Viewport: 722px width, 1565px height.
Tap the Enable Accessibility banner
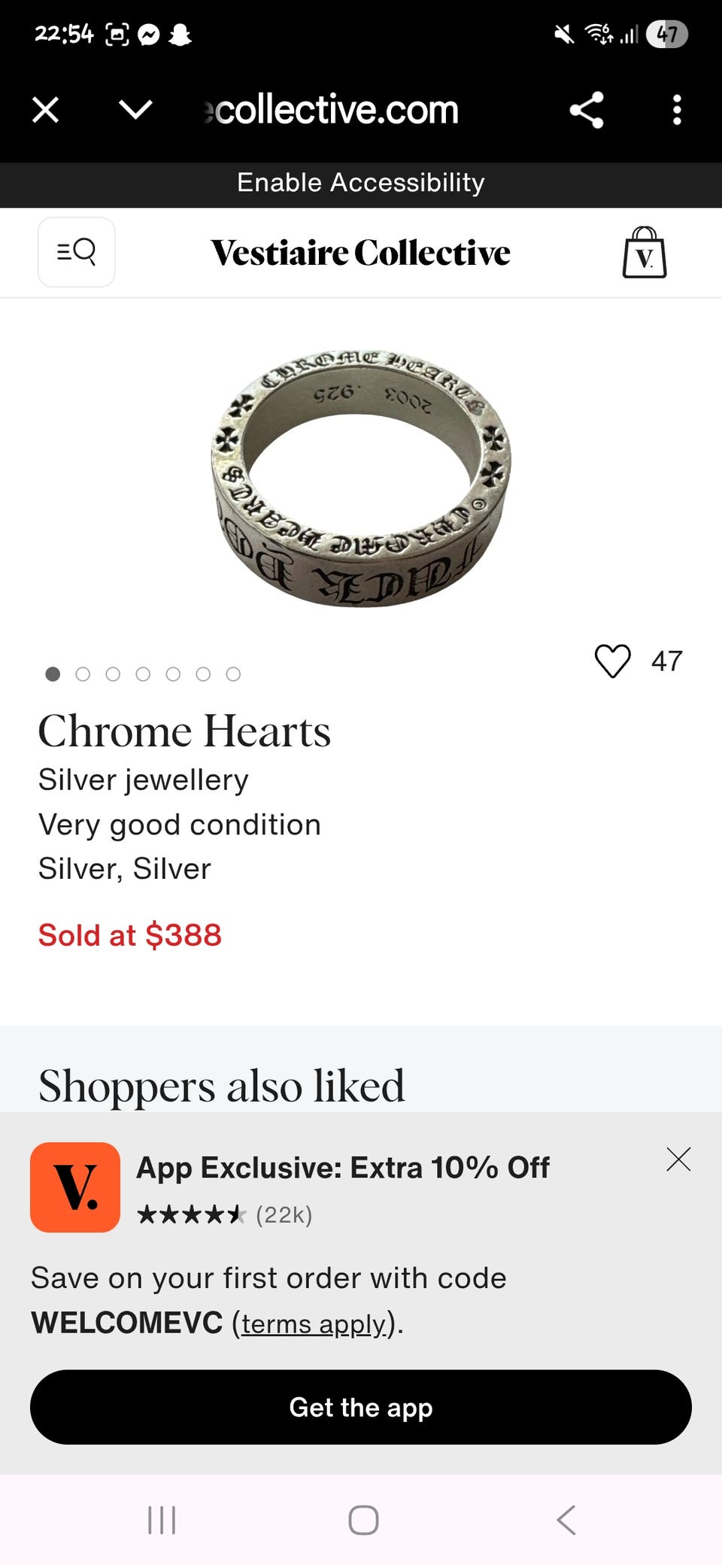(361, 183)
